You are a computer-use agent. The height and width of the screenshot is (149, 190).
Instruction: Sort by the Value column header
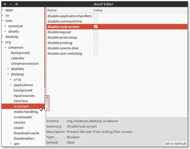140,10
